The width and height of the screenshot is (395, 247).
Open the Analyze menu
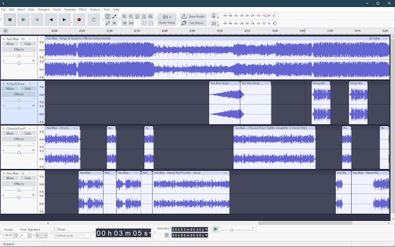94,9
